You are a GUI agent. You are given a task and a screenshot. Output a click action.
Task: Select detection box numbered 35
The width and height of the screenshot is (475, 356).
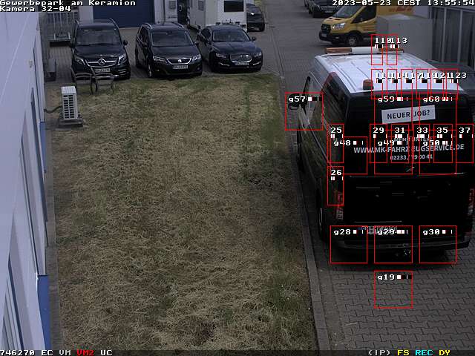click(443, 142)
